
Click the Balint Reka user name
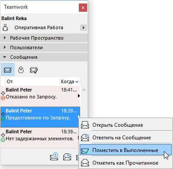14,18
